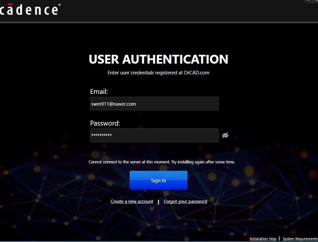Click the Password input field
The height and width of the screenshot is (242, 318).
[x=154, y=135]
